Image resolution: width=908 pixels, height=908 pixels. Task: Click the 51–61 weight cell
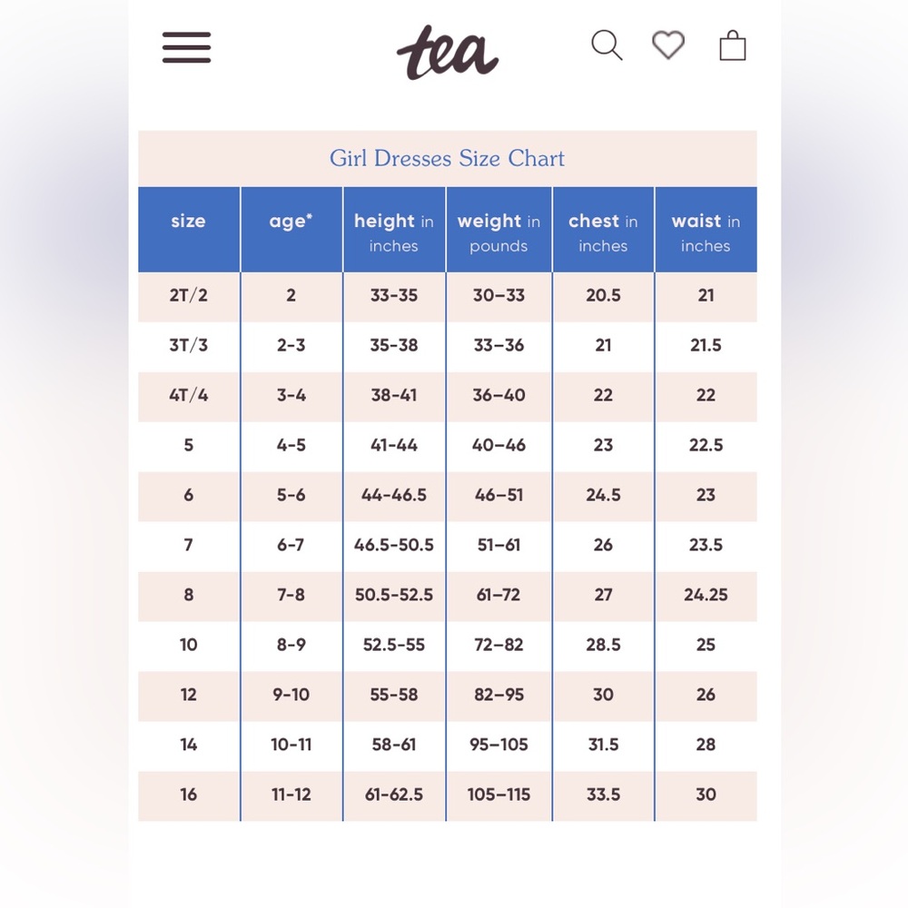tap(498, 545)
